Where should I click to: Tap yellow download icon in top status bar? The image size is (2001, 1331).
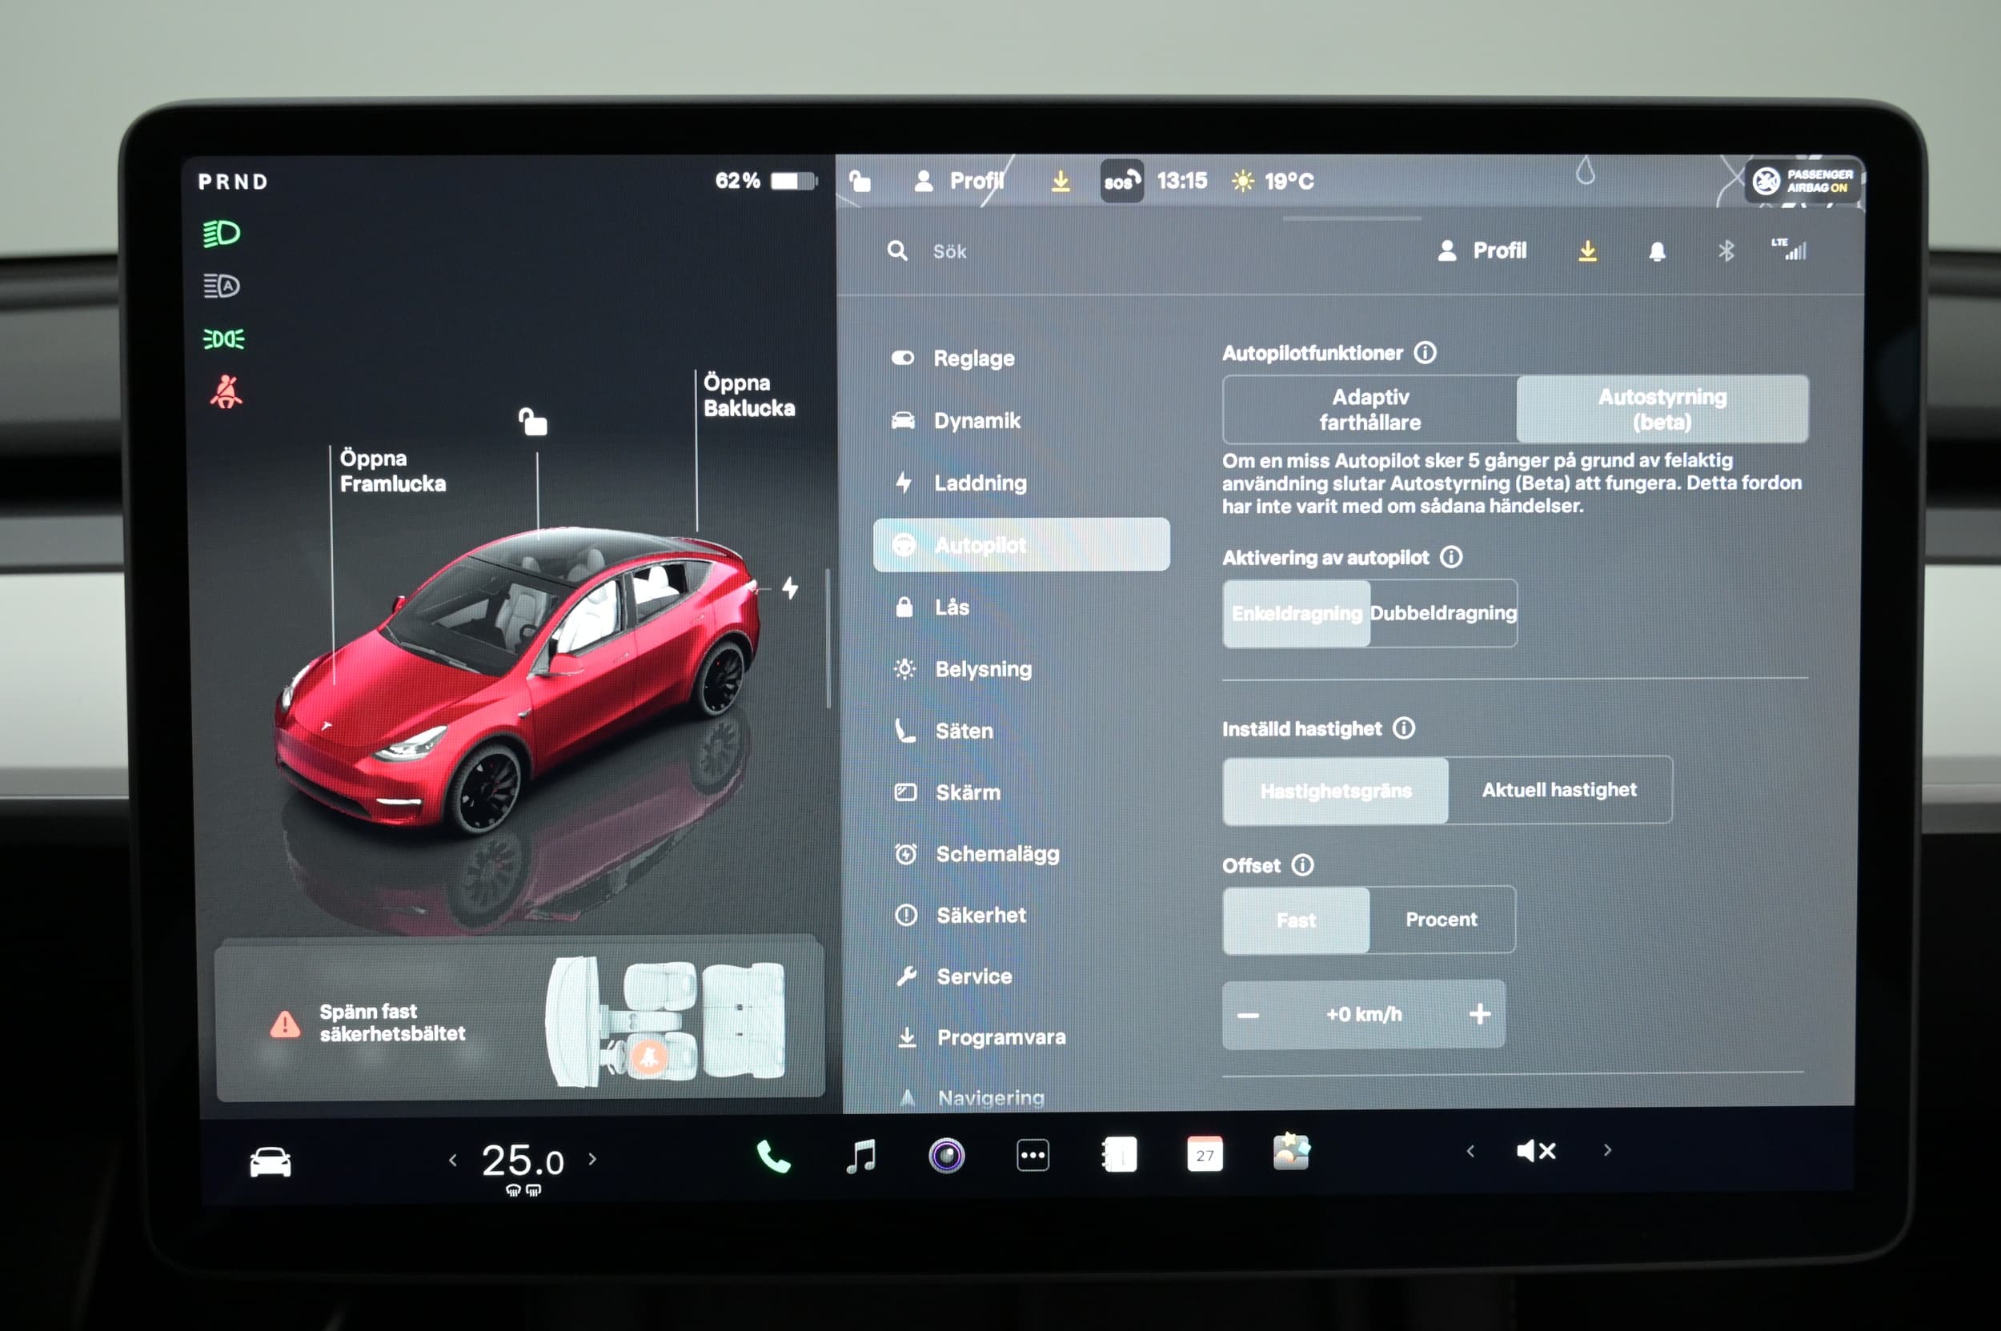pos(1061,181)
